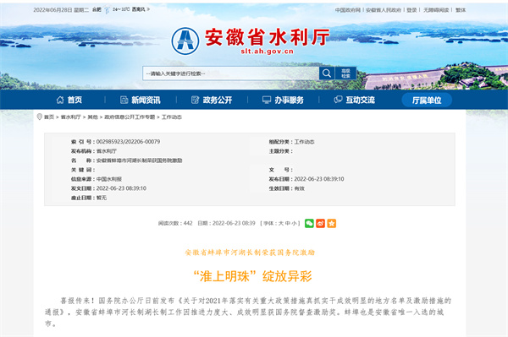Open 中国政府网 link at top
This screenshot has width=508, height=337.
pos(348,10)
